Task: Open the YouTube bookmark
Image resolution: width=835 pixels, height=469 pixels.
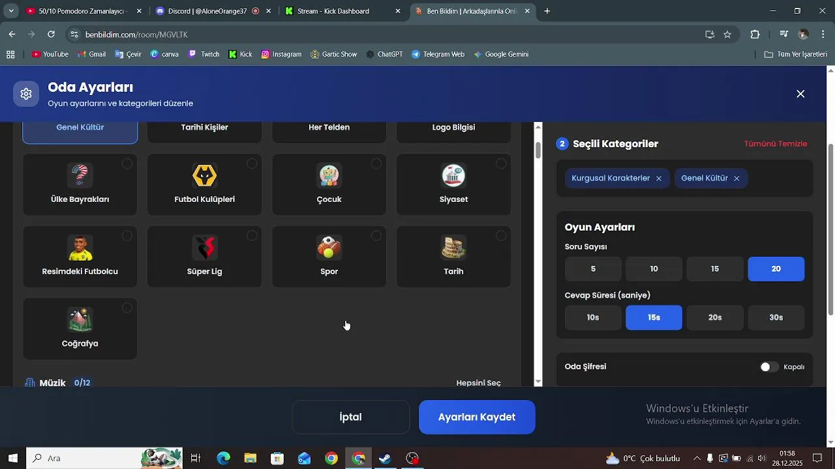Action: pos(50,54)
